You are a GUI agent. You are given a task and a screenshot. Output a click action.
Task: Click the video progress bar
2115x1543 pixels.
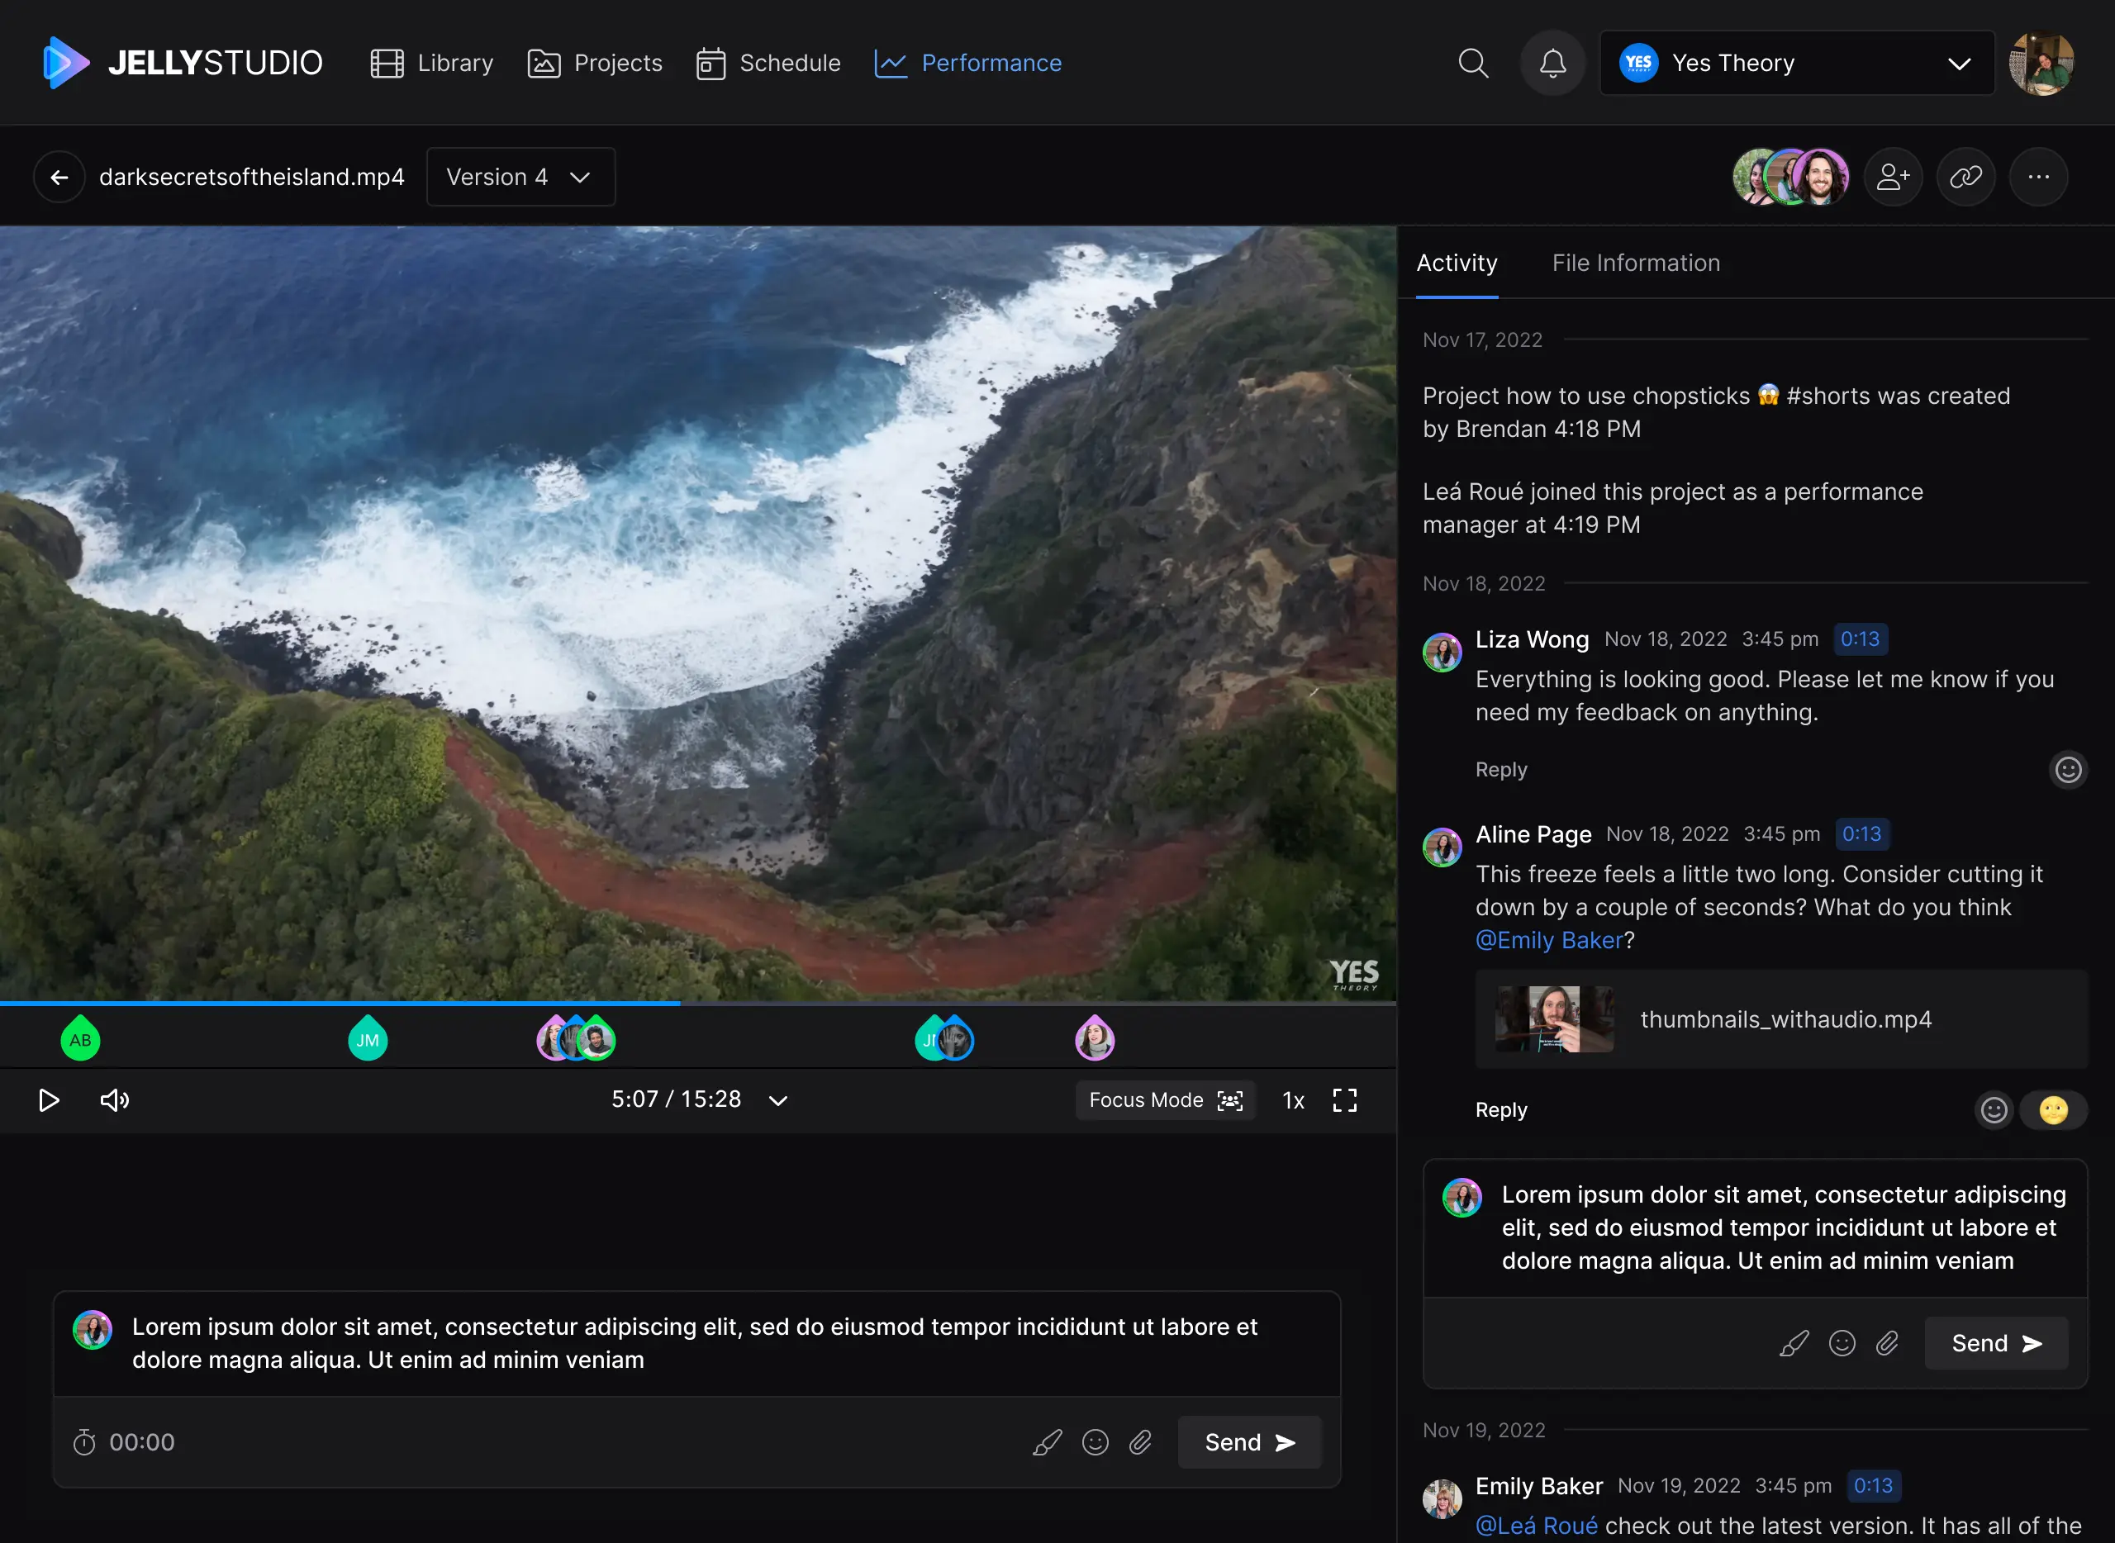click(x=698, y=1003)
